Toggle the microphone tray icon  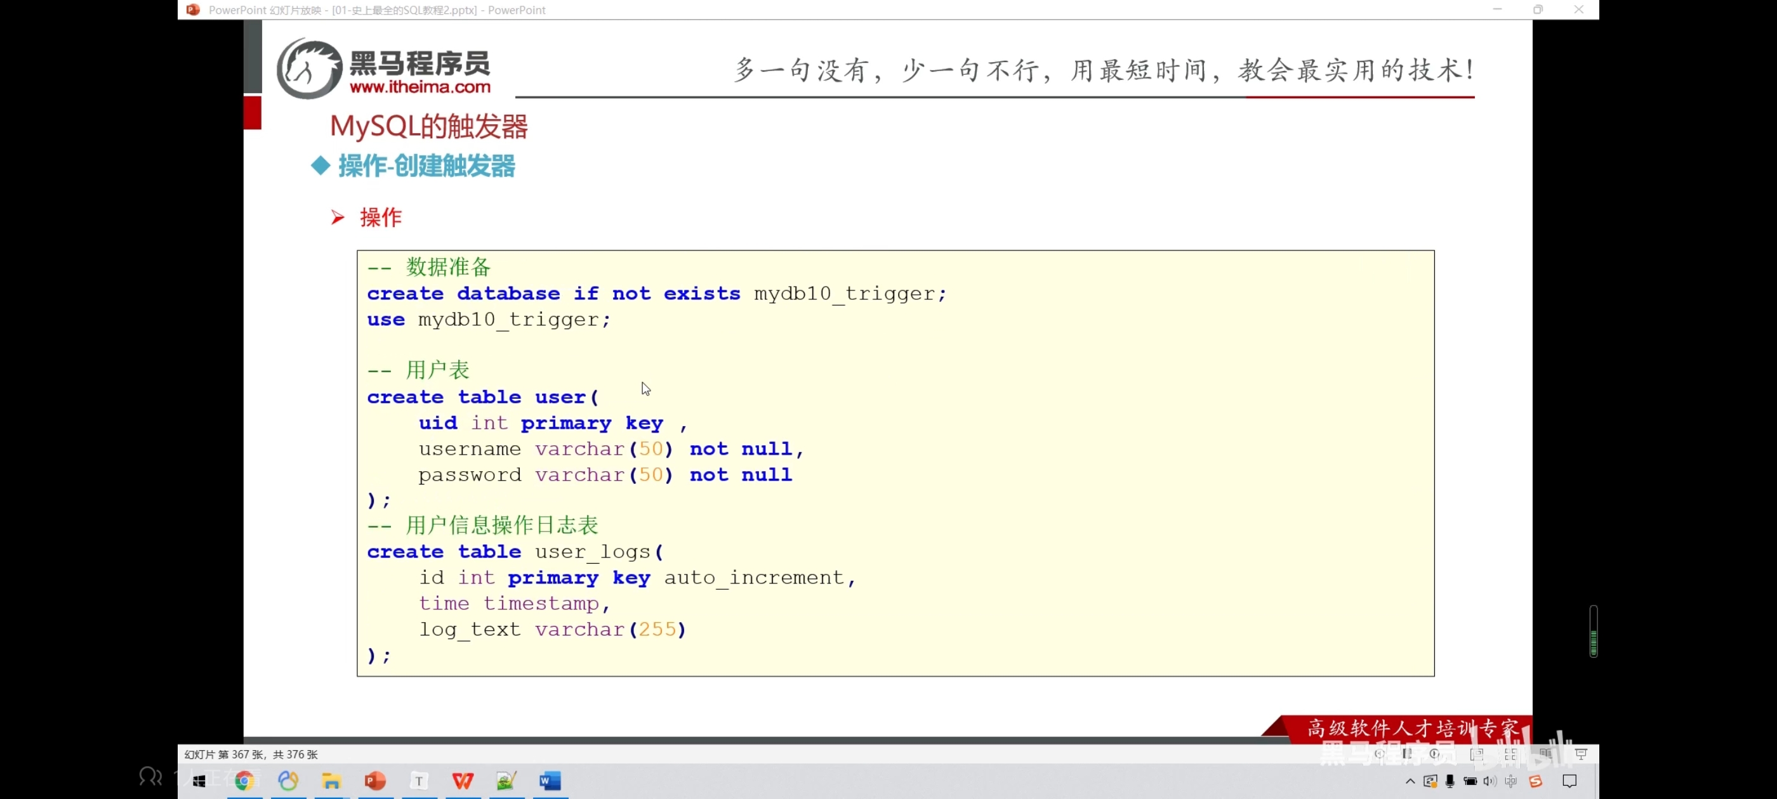[x=1450, y=781]
